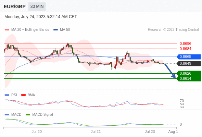Click the Aug 1 date axis label
202x137 pixels.
173,132
